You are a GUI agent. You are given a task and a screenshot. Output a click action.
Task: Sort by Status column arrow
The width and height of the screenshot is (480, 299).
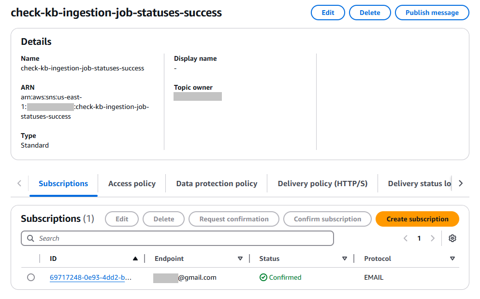pos(345,258)
